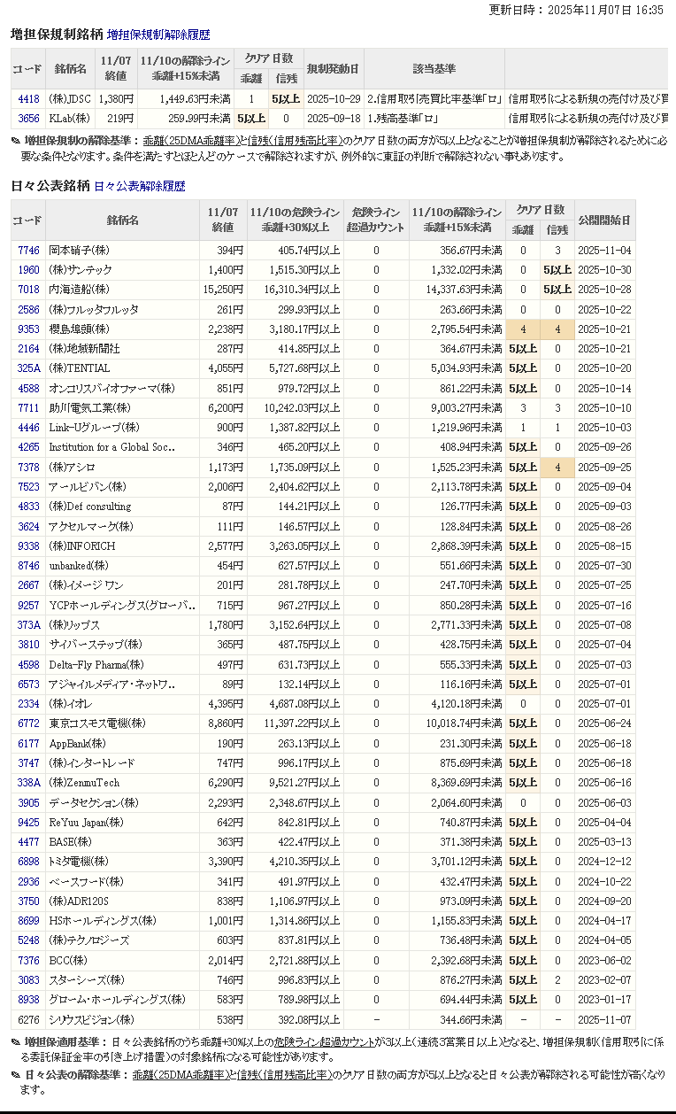Image resolution: width=676 pixels, height=1114 pixels.
Task: Click the pencil icon beside 増担保適用基準
Action: pyautogui.click(x=16, y=1042)
